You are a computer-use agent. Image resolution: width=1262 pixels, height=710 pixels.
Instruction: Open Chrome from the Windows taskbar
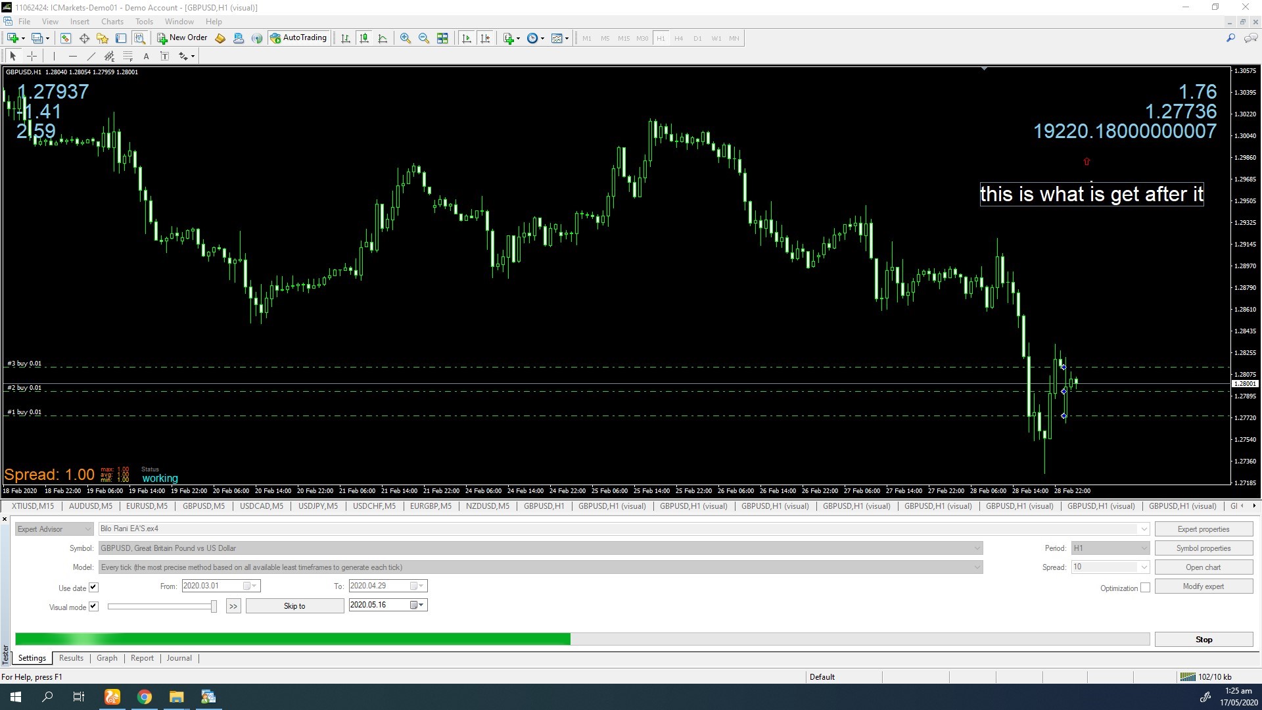pyautogui.click(x=145, y=697)
